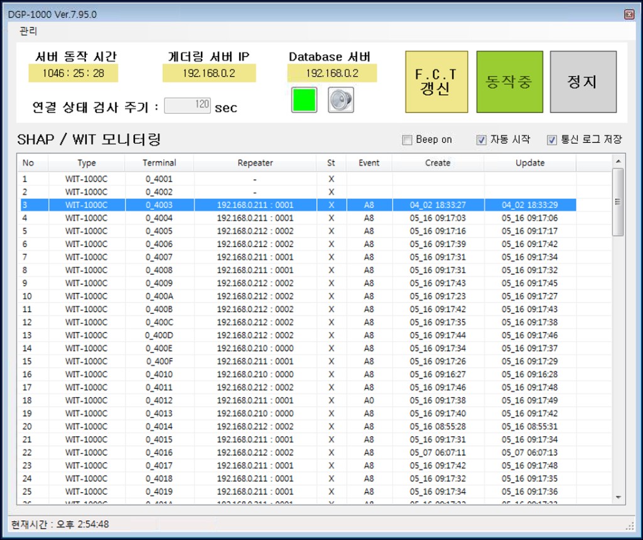This screenshot has height=540, width=643.
Task: Select terminal 0_4013 cell
Action: (159, 414)
